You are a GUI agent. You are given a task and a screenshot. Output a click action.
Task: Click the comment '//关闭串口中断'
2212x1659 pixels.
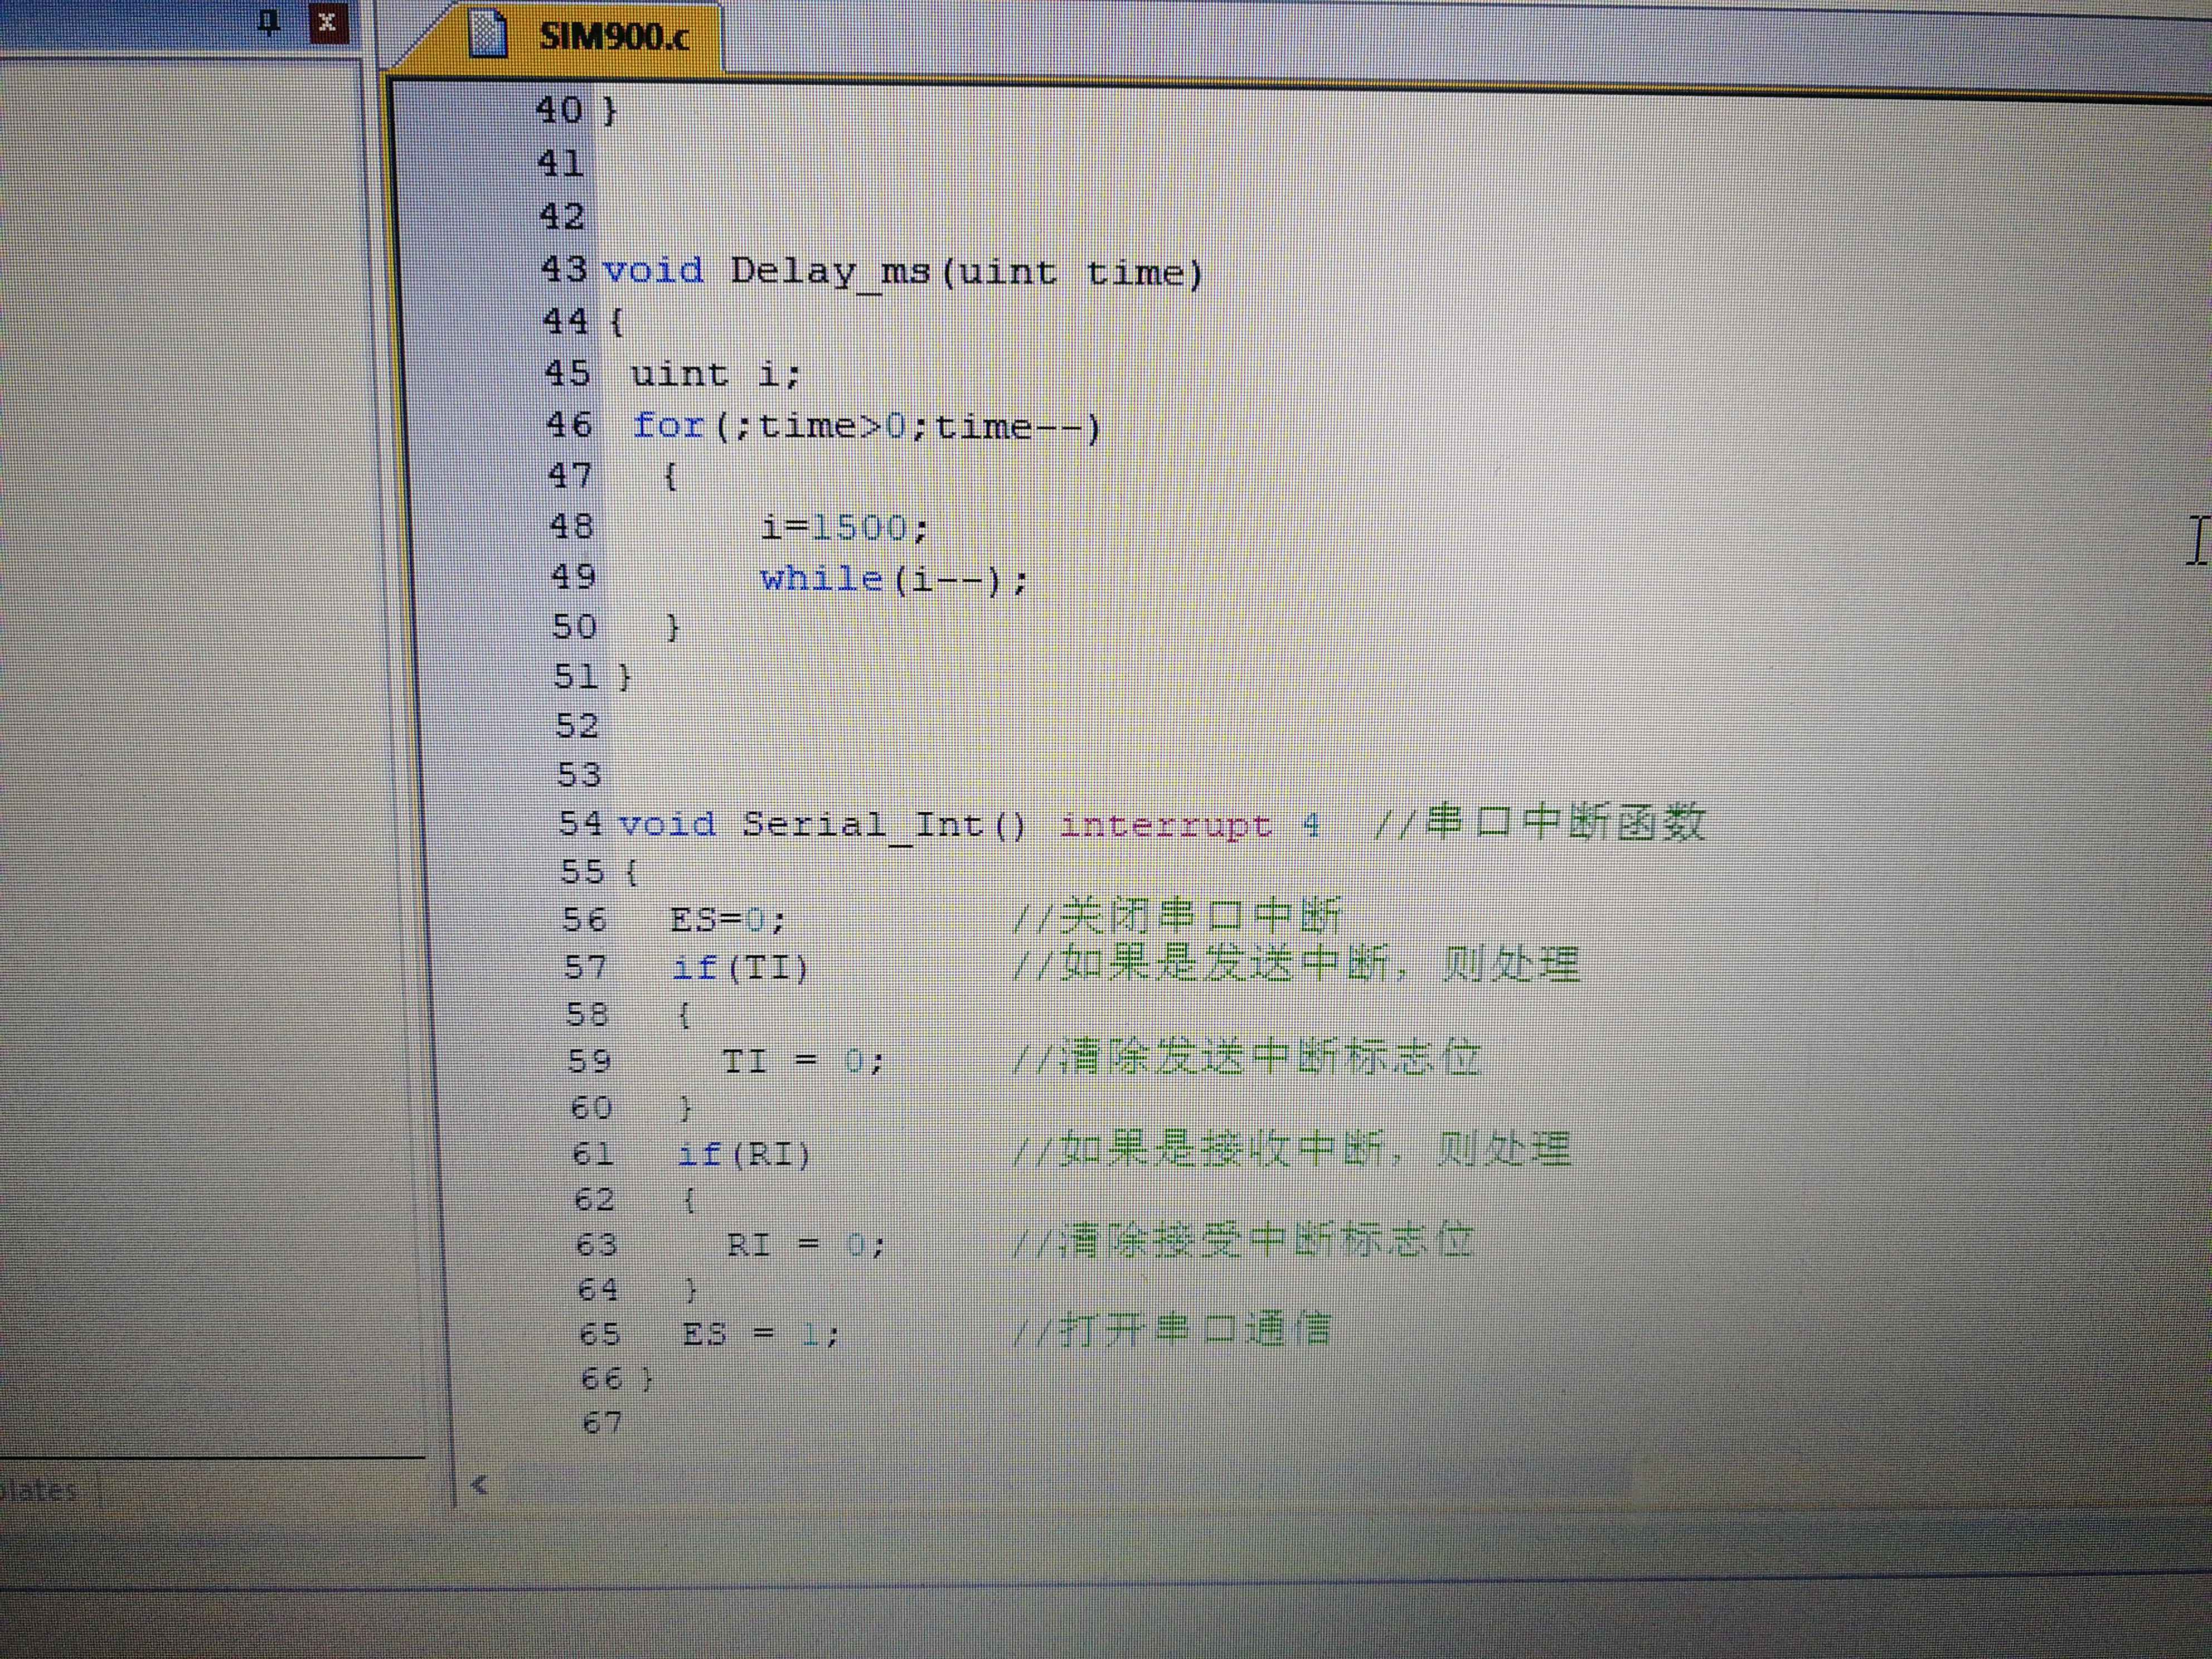1178,915
